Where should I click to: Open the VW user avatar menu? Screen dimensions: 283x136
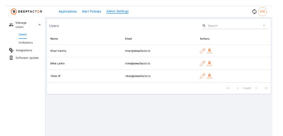[262, 12]
